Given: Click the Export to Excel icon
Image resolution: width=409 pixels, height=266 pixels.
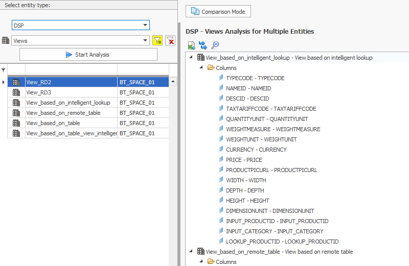Looking at the screenshot, I should click(x=191, y=45).
